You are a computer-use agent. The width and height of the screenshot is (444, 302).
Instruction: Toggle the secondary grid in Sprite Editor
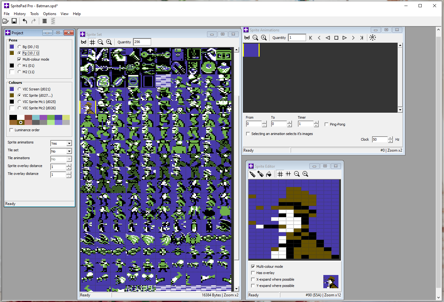coord(288,174)
